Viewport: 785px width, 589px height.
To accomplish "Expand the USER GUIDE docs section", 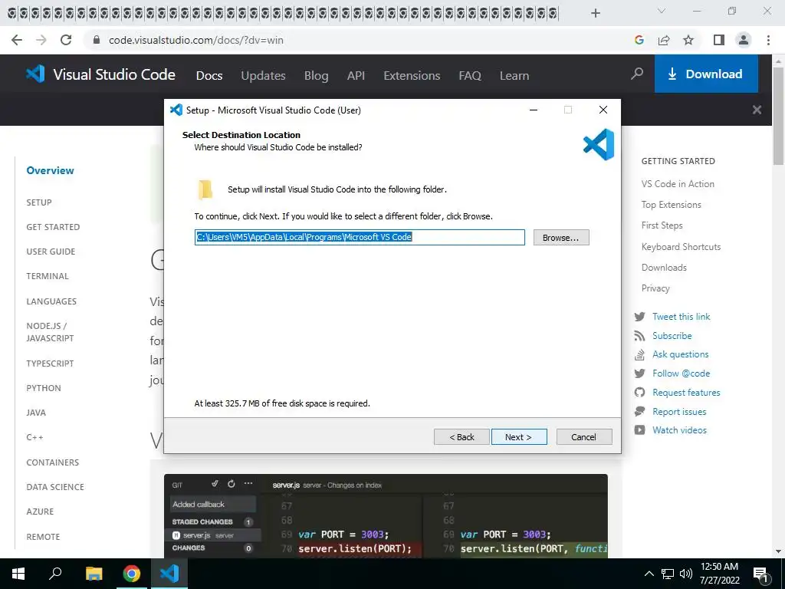I will point(51,252).
